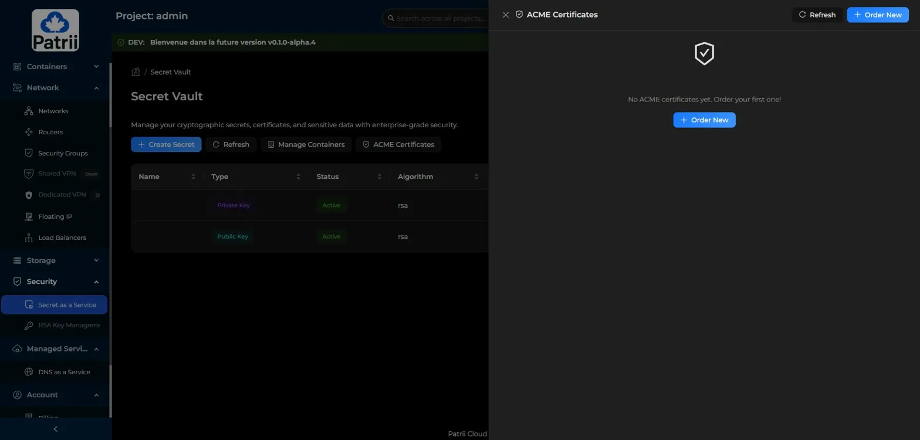
Task: Click Refresh in the Secret Vault toolbar
Action: point(231,144)
